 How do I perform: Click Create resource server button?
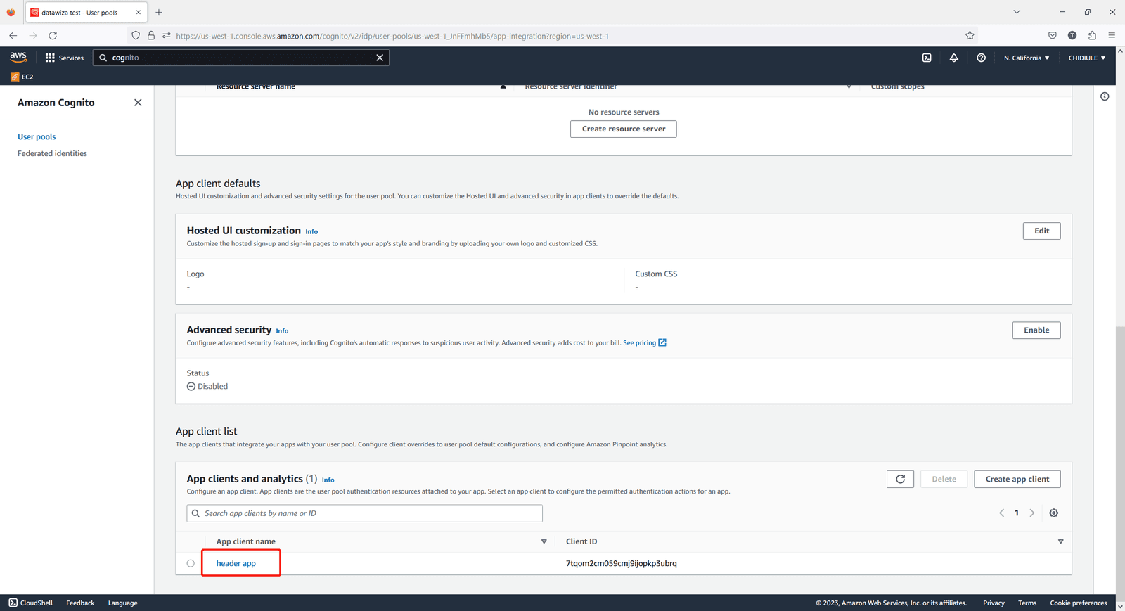click(624, 129)
